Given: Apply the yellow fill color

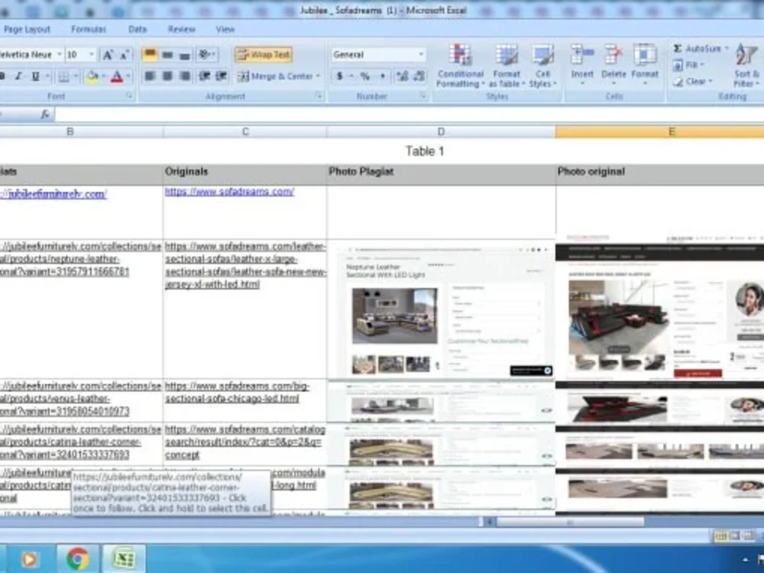Looking at the screenshot, I should [x=92, y=76].
